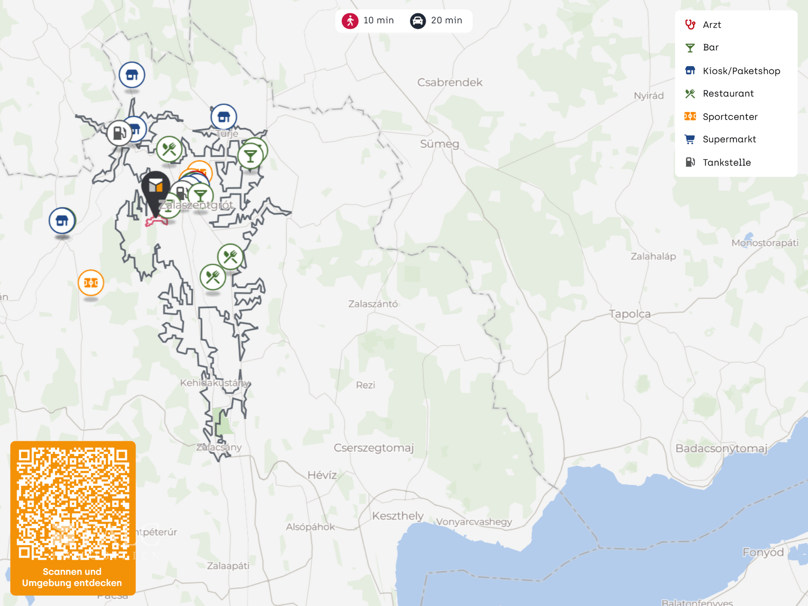Viewport: 808px width, 606px height.
Task: Select Supermarkt in the legend
Action: pyautogui.click(x=728, y=139)
